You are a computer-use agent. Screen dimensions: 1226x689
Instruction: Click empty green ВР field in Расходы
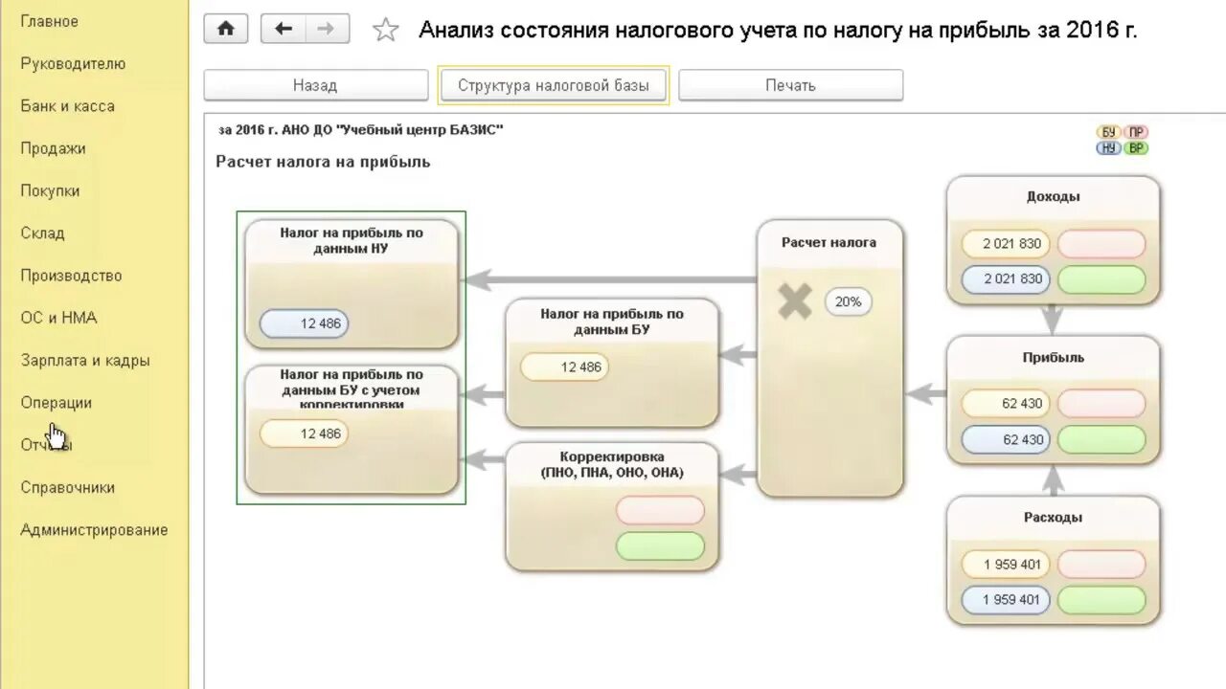coord(1101,600)
